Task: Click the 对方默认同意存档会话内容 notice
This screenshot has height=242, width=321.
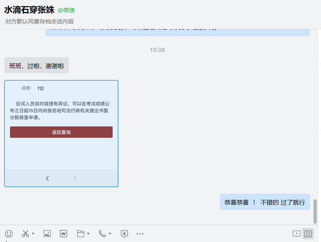Action: (39, 22)
